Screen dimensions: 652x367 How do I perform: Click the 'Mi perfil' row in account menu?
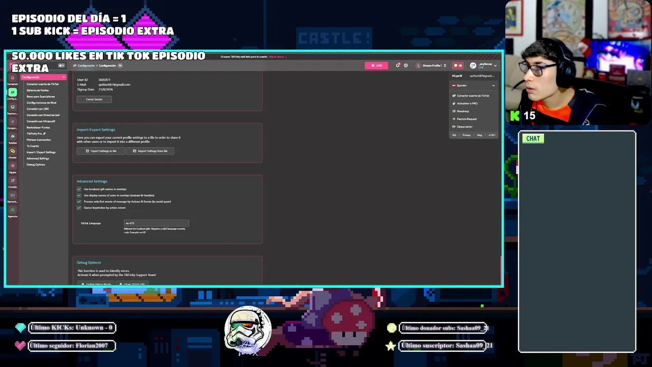click(x=473, y=76)
